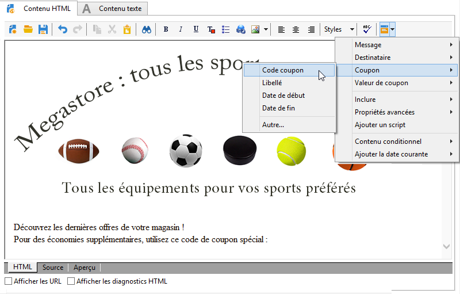This screenshot has width=460, height=294.
Task: Select the hockey puck image
Action: [x=240, y=150]
